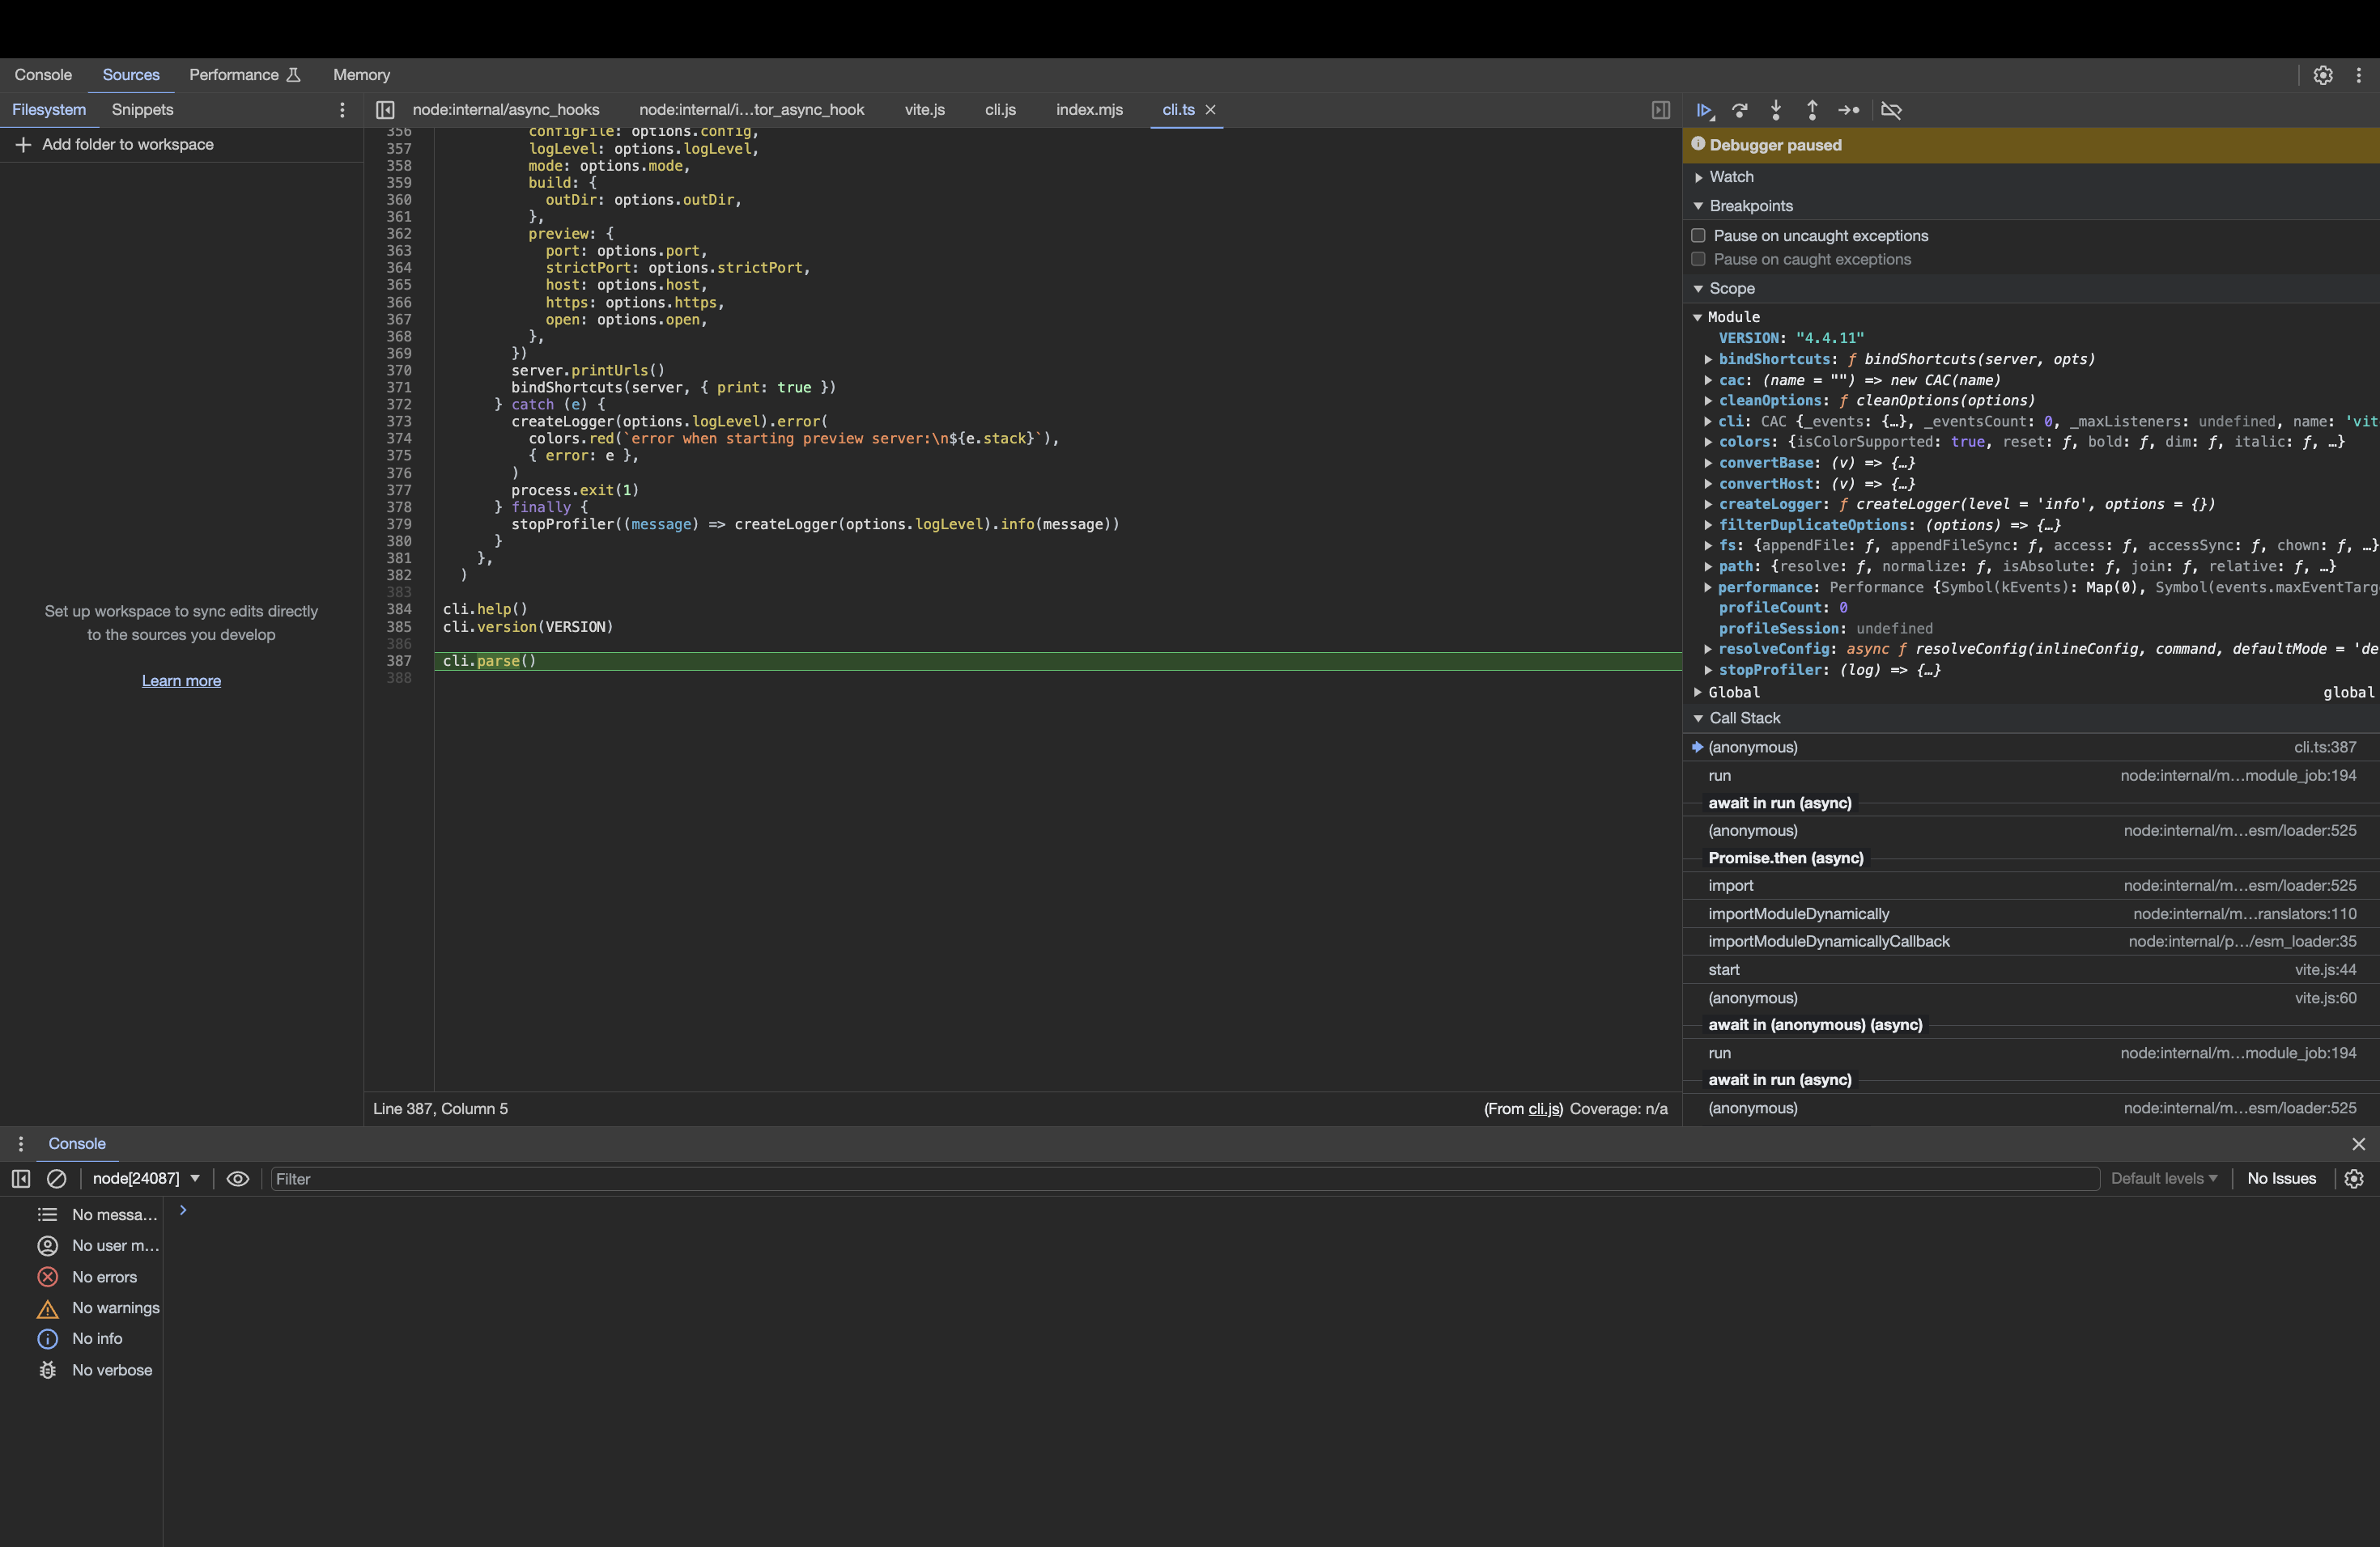Hide the navigator sidebar with the toggle icon

pos(385,110)
